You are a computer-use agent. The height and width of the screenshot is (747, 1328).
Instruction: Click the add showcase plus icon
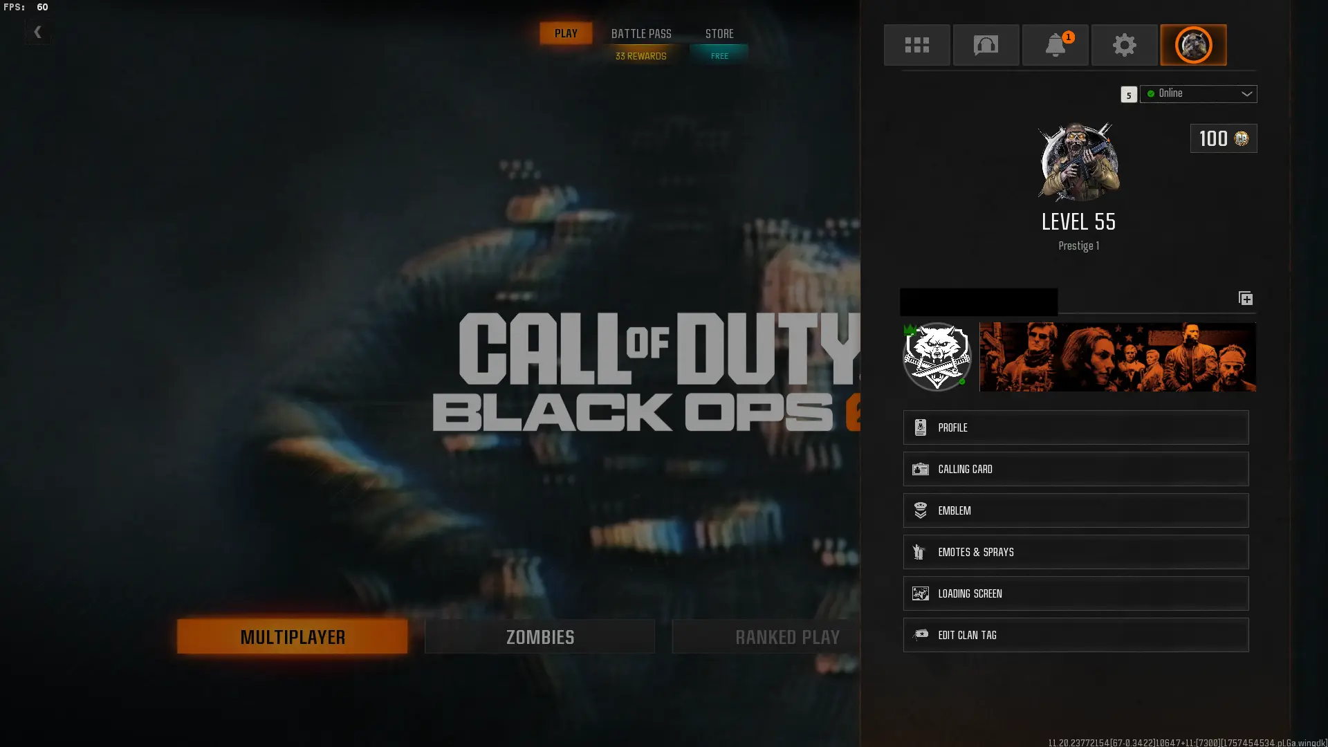click(1245, 298)
